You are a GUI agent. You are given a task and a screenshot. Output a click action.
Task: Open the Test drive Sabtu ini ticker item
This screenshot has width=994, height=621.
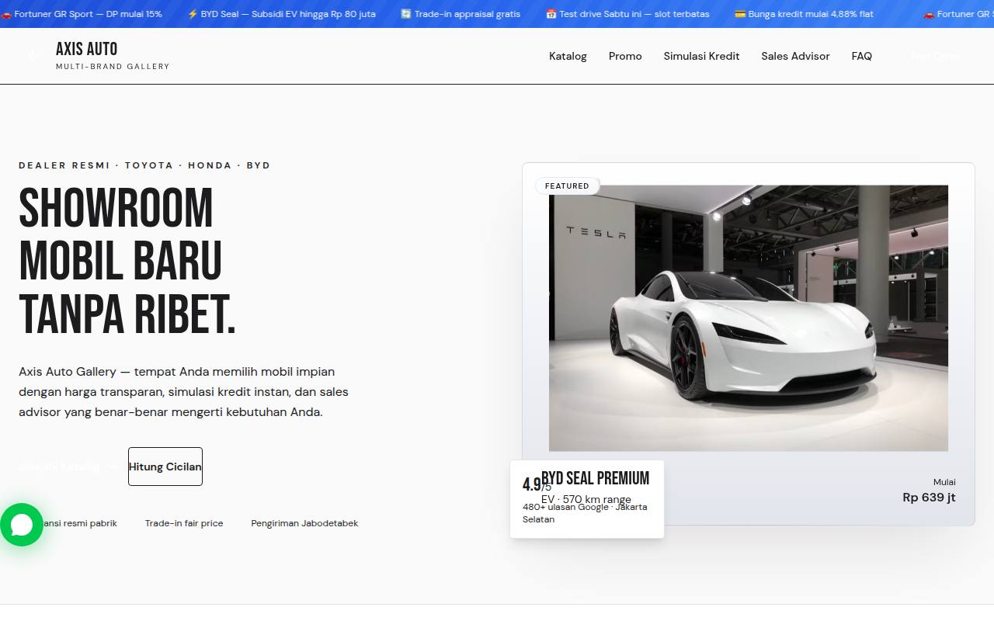tap(627, 14)
